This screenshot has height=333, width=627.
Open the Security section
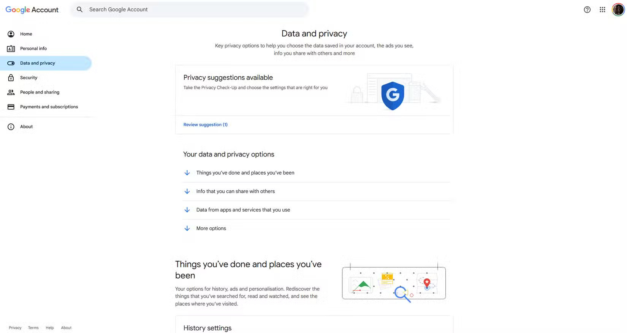click(28, 77)
